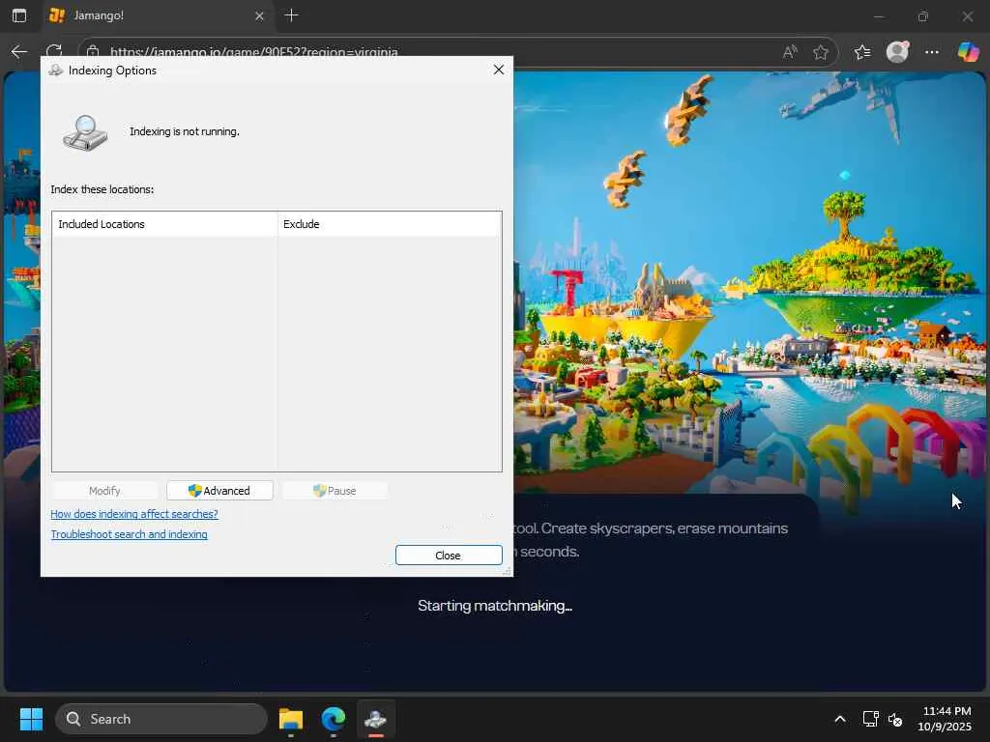Viewport: 990px width, 742px height.
Task: Open the Windows Start menu
Action: click(x=31, y=719)
